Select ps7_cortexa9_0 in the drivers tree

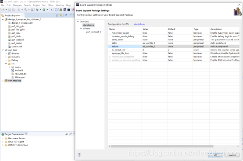pos(94,32)
